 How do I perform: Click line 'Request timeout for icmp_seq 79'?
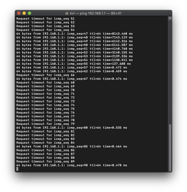(45, 124)
